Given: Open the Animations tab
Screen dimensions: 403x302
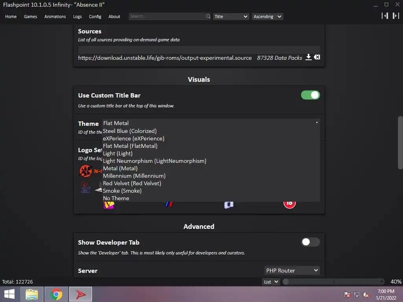Looking at the screenshot, I should point(55,17).
